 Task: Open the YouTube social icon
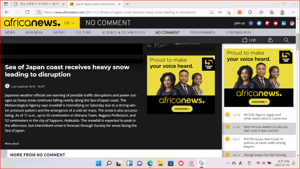pos(276,23)
